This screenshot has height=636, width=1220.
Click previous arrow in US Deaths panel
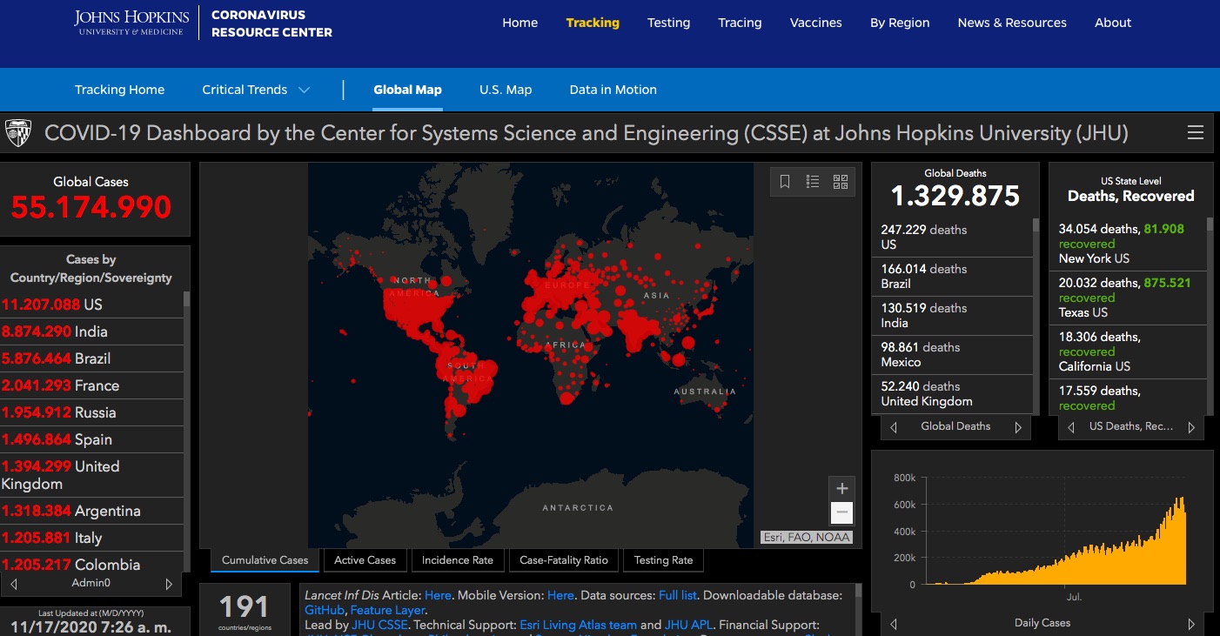[1071, 427]
